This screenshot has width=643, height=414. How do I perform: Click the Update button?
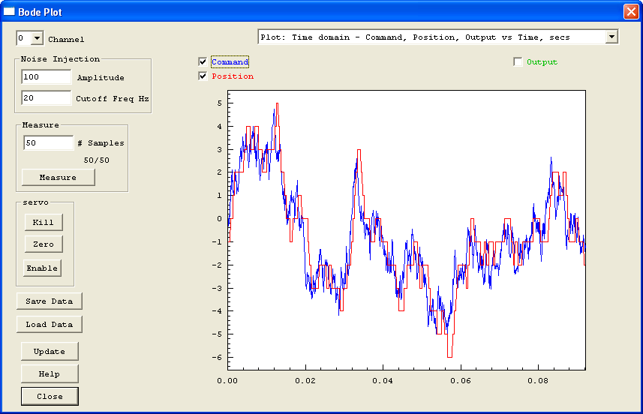pos(50,351)
